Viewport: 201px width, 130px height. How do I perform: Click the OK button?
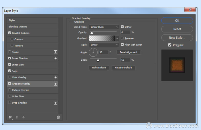(177, 21)
